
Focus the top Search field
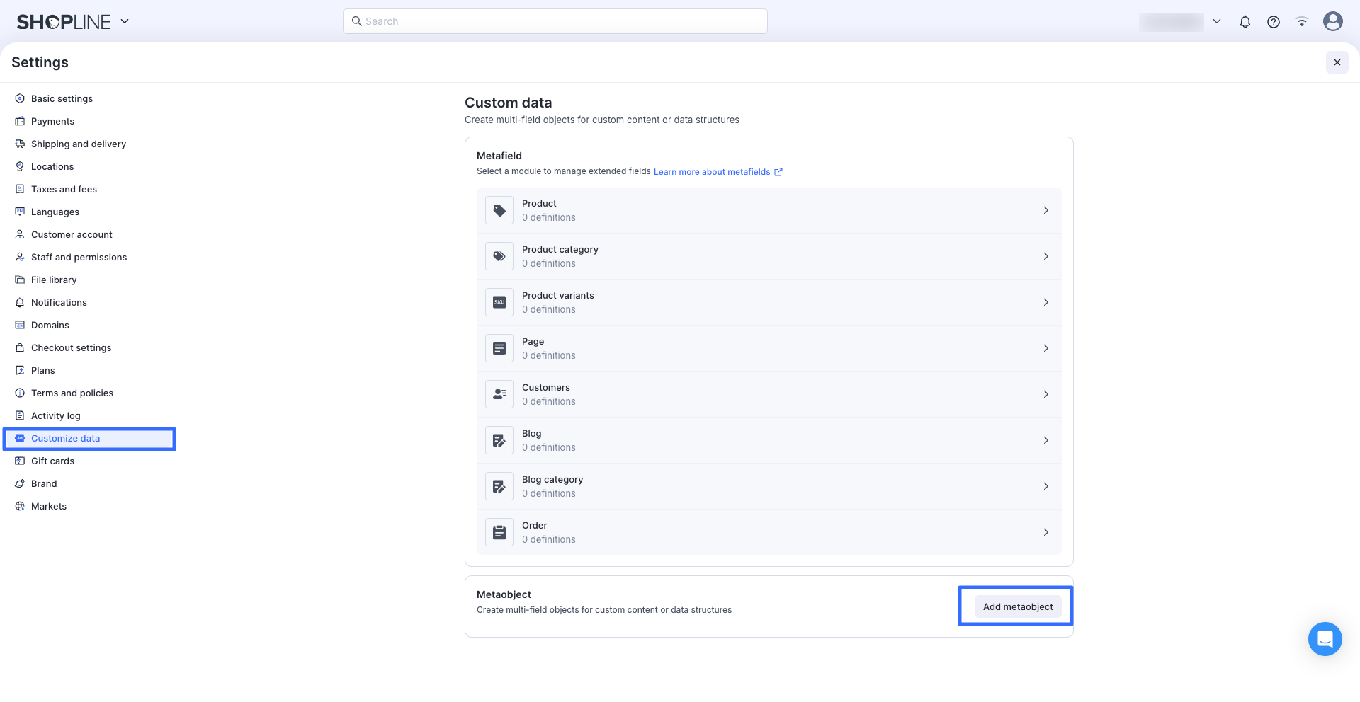pyautogui.click(x=555, y=21)
